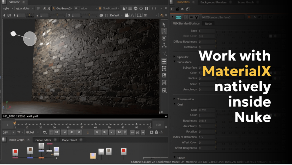Viewport: 292px width, 165px height.
Task: Click the camera icon beside the Default dropdown
Action: coord(127,15)
